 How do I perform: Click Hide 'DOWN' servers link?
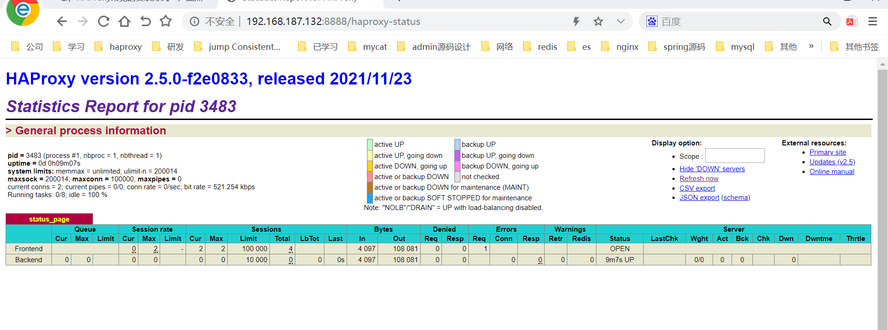[x=712, y=169]
